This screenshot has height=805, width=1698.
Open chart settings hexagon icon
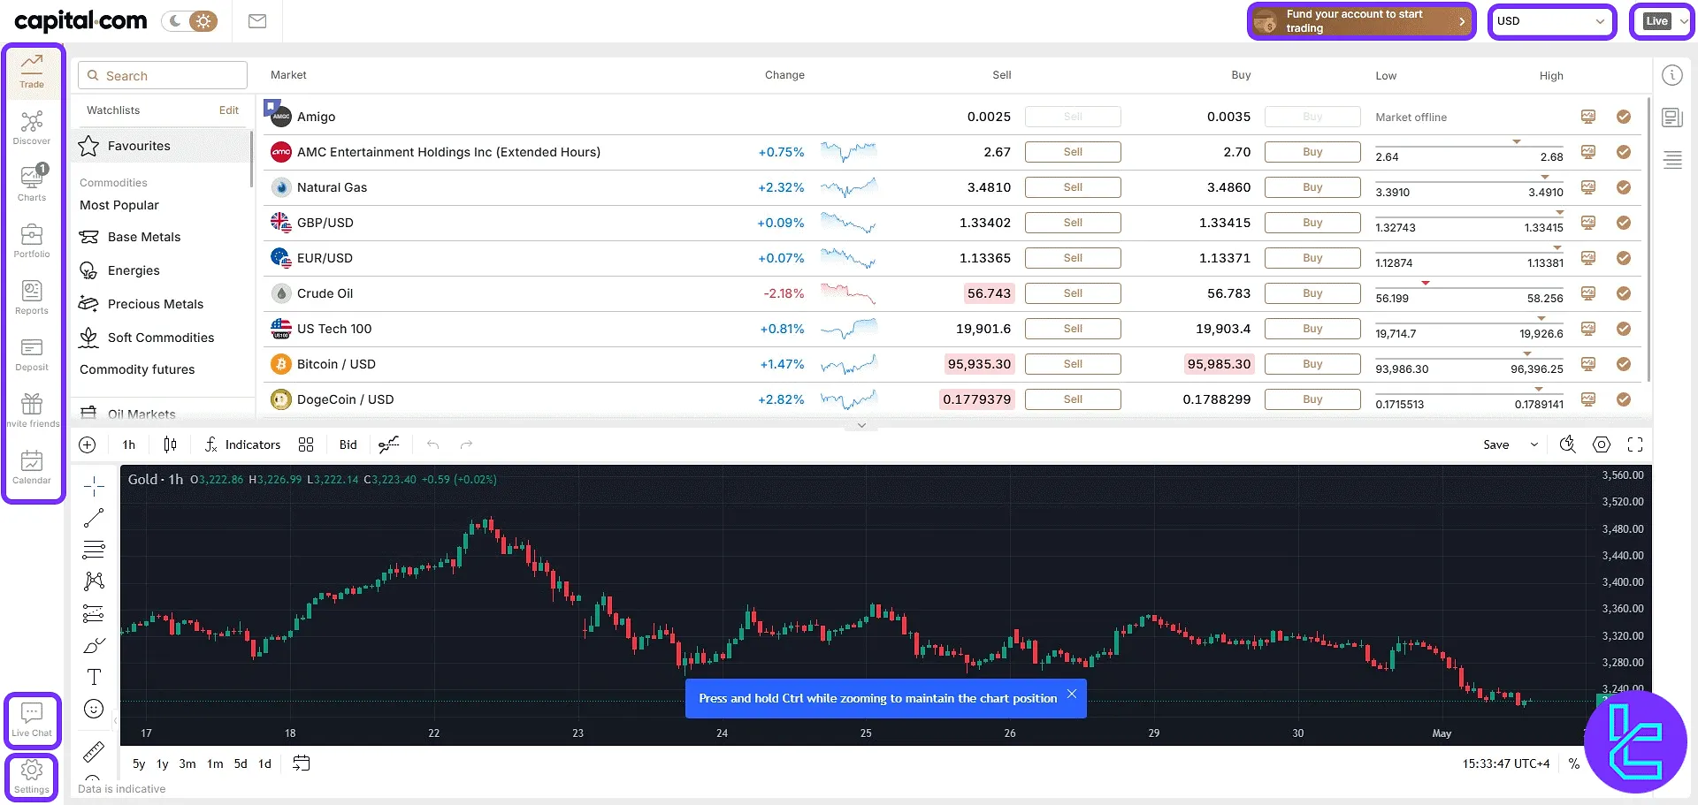1602,444
